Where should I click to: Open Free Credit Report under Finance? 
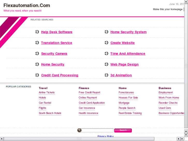click(x=89, y=93)
